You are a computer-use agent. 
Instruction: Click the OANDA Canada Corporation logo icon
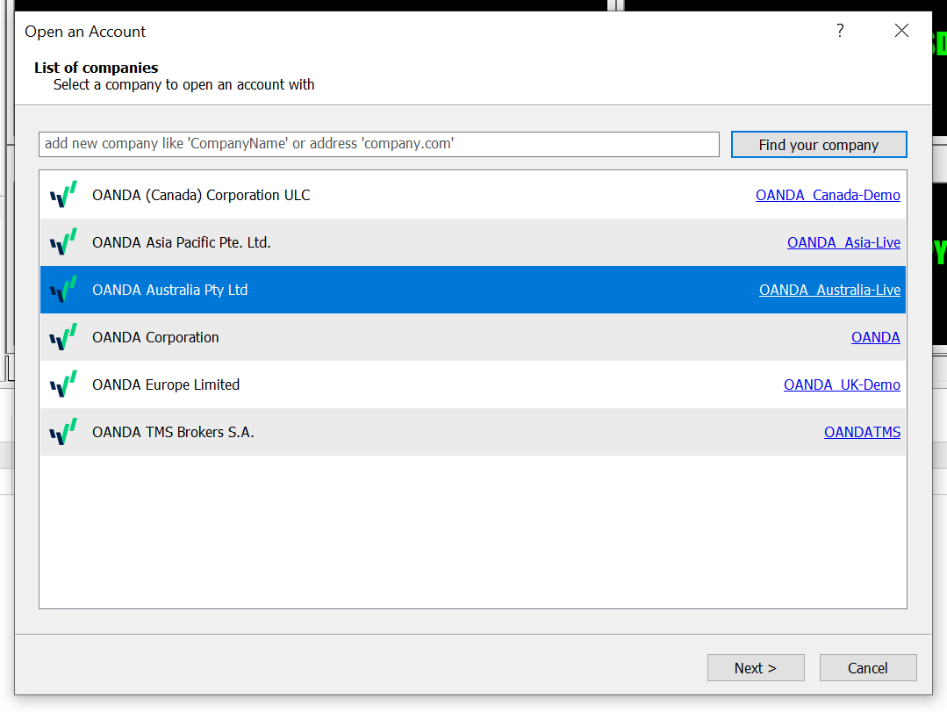(63, 195)
